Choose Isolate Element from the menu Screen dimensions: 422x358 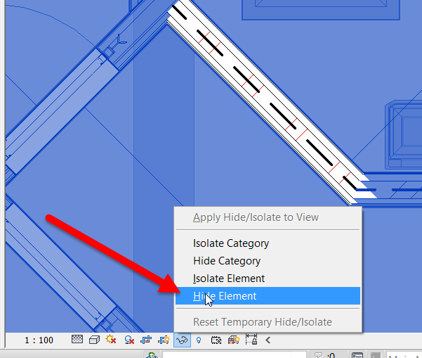coord(268,279)
